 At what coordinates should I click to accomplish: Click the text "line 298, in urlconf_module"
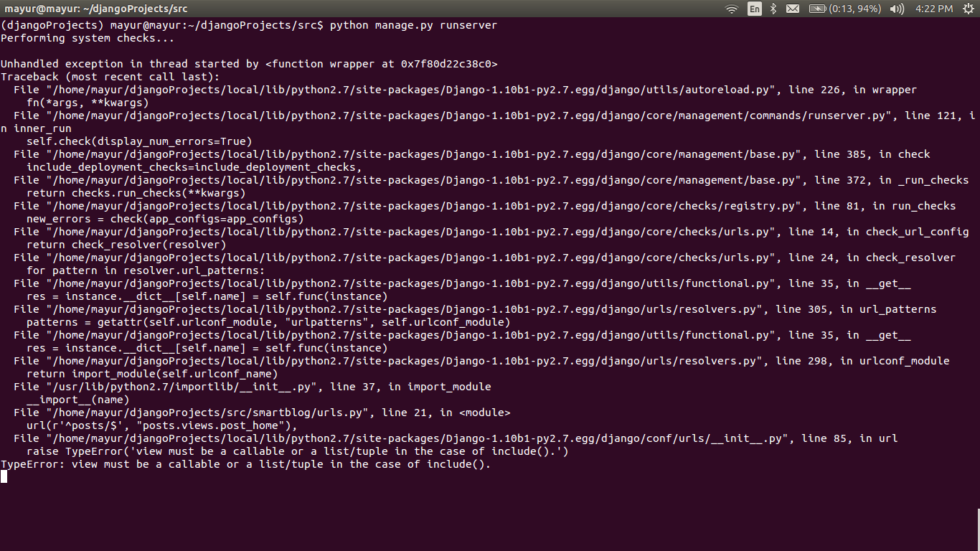[x=862, y=361]
